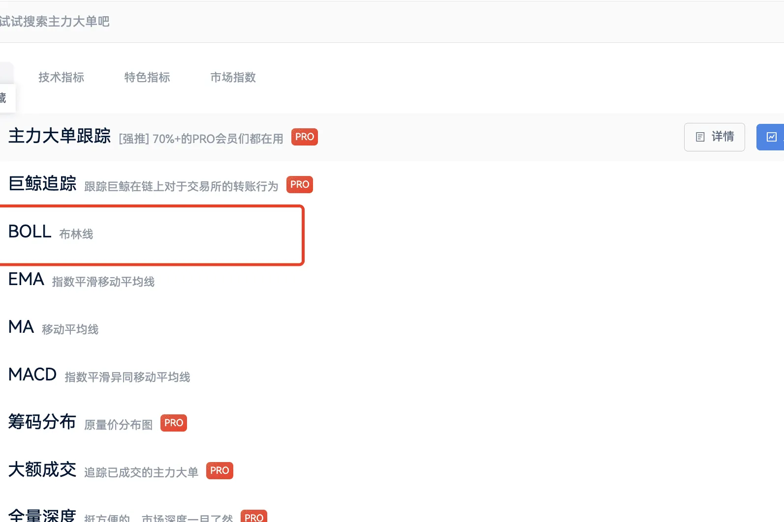
Task: Click the search field with 试试搜索主力大单吧 placeholder
Action: [x=392, y=22]
